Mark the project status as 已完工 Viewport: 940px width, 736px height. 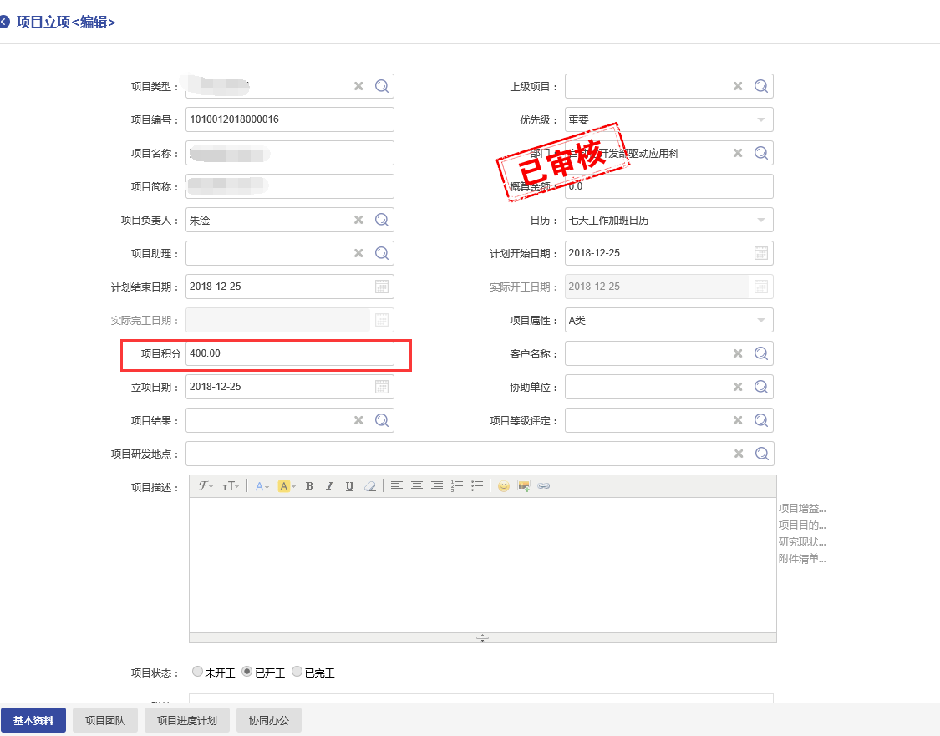click(x=297, y=672)
